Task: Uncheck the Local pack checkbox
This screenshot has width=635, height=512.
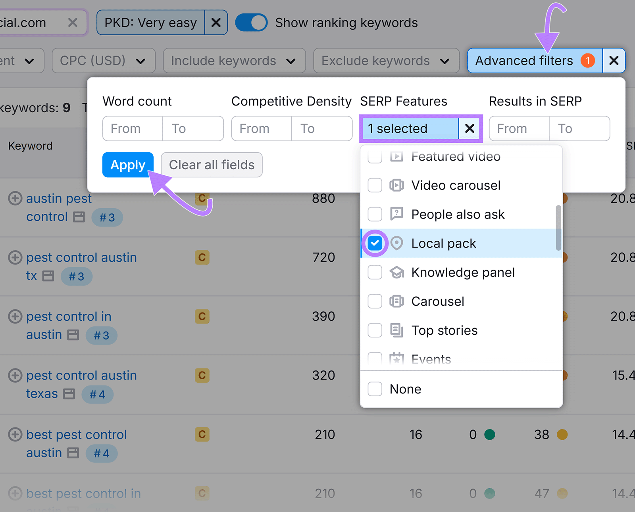Action: [x=375, y=243]
